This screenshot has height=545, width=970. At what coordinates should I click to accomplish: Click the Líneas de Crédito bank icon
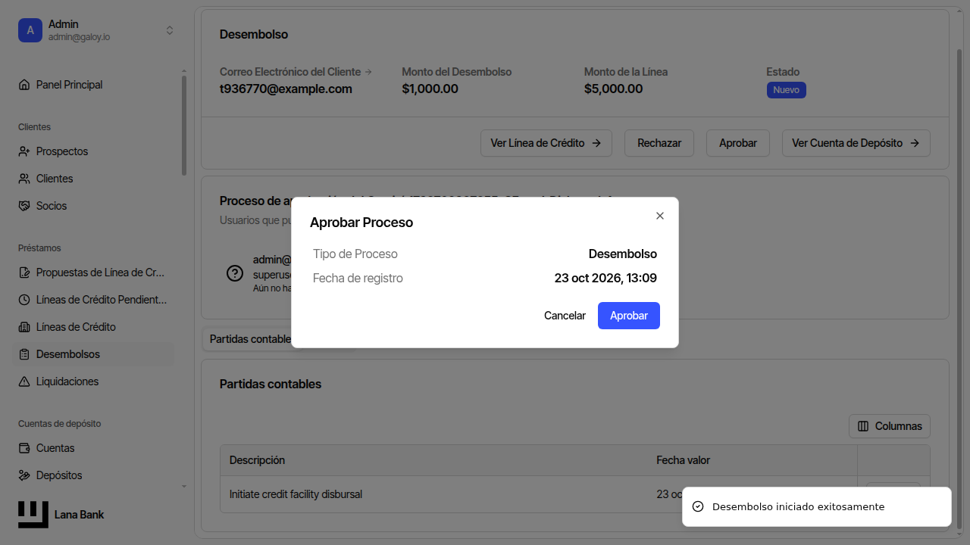tap(24, 327)
